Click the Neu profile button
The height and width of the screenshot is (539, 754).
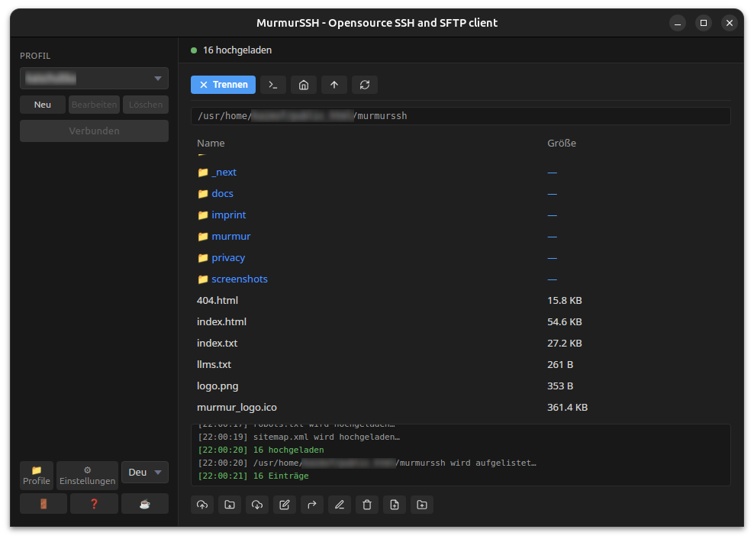[x=43, y=105]
